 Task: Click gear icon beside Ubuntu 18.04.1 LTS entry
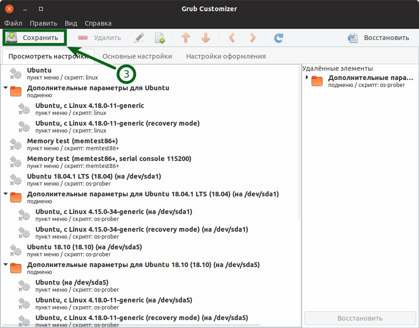point(16,180)
